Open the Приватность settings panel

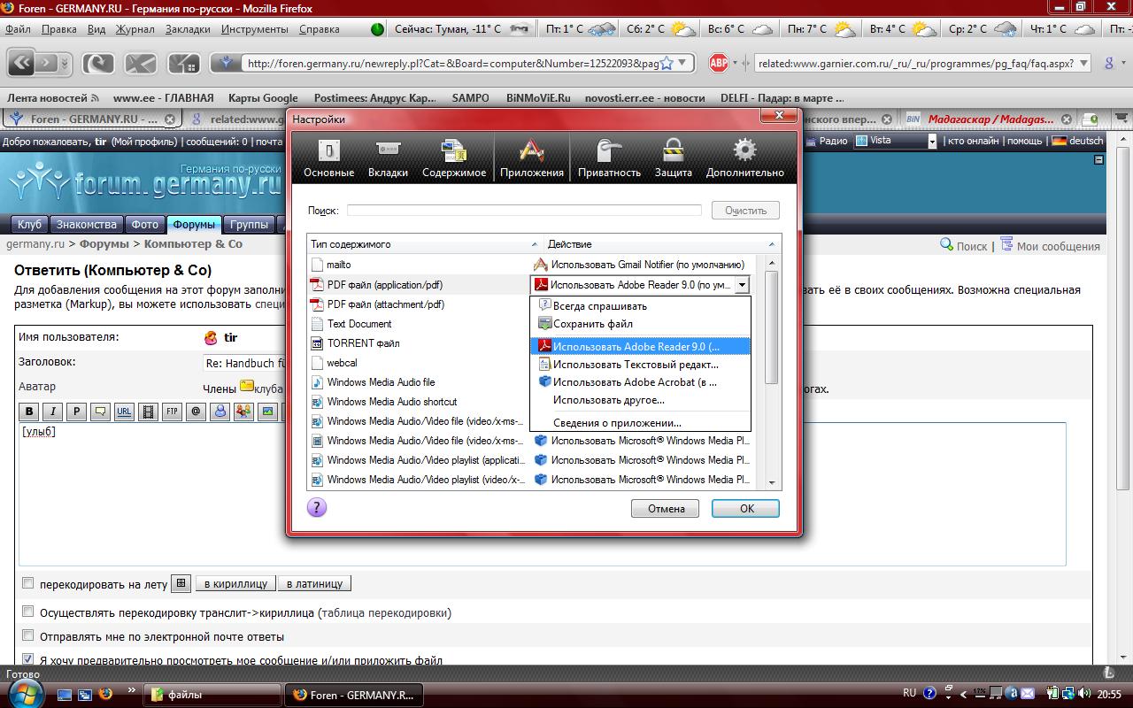coord(609,158)
